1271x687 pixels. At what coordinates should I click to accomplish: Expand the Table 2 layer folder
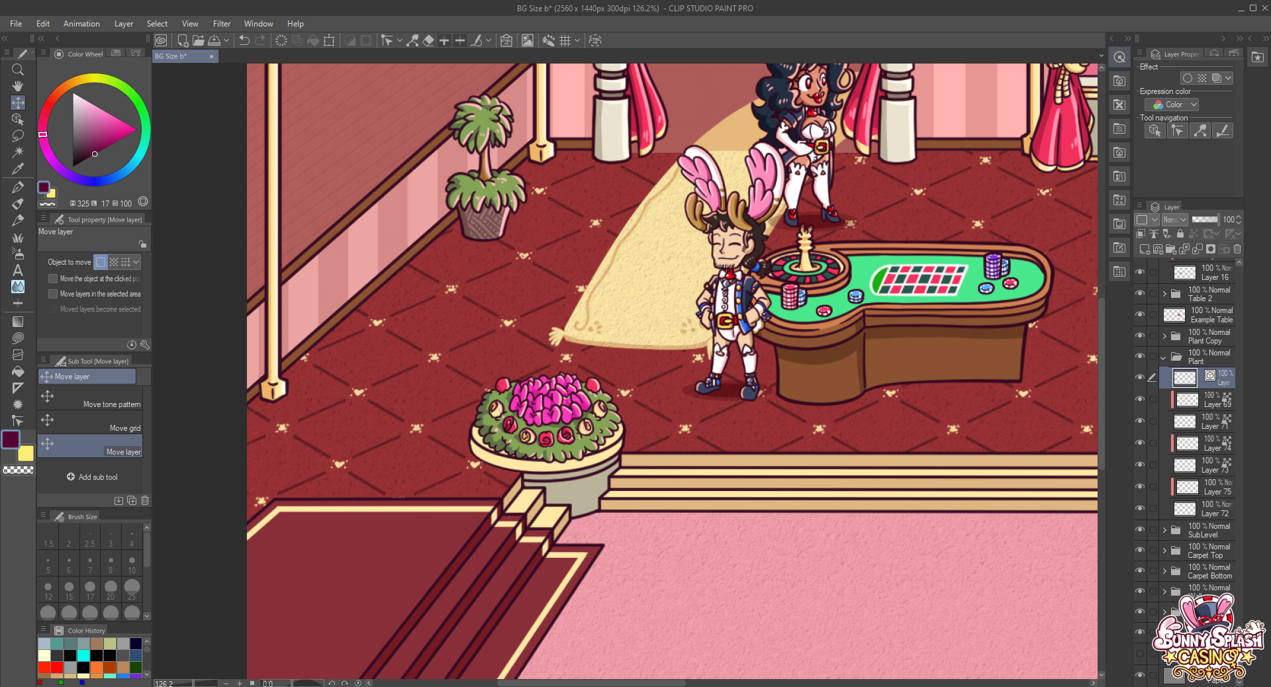[x=1164, y=293]
